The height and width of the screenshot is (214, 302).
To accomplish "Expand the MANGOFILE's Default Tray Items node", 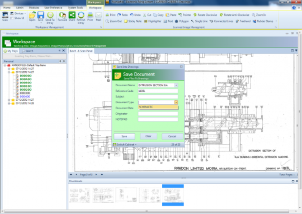I will coord(4,65).
